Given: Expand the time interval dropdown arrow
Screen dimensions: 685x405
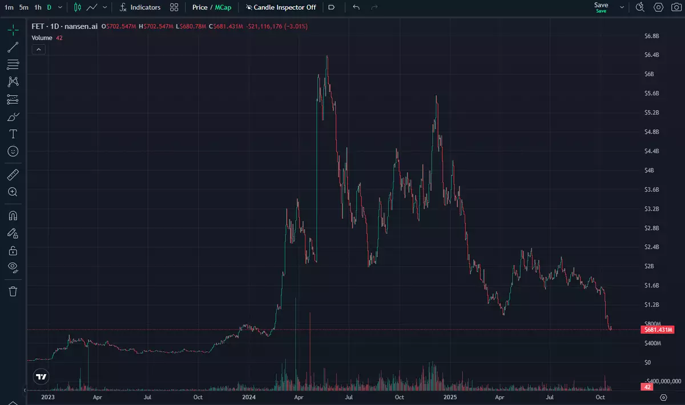Looking at the screenshot, I should pyautogui.click(x=62, y=7).
